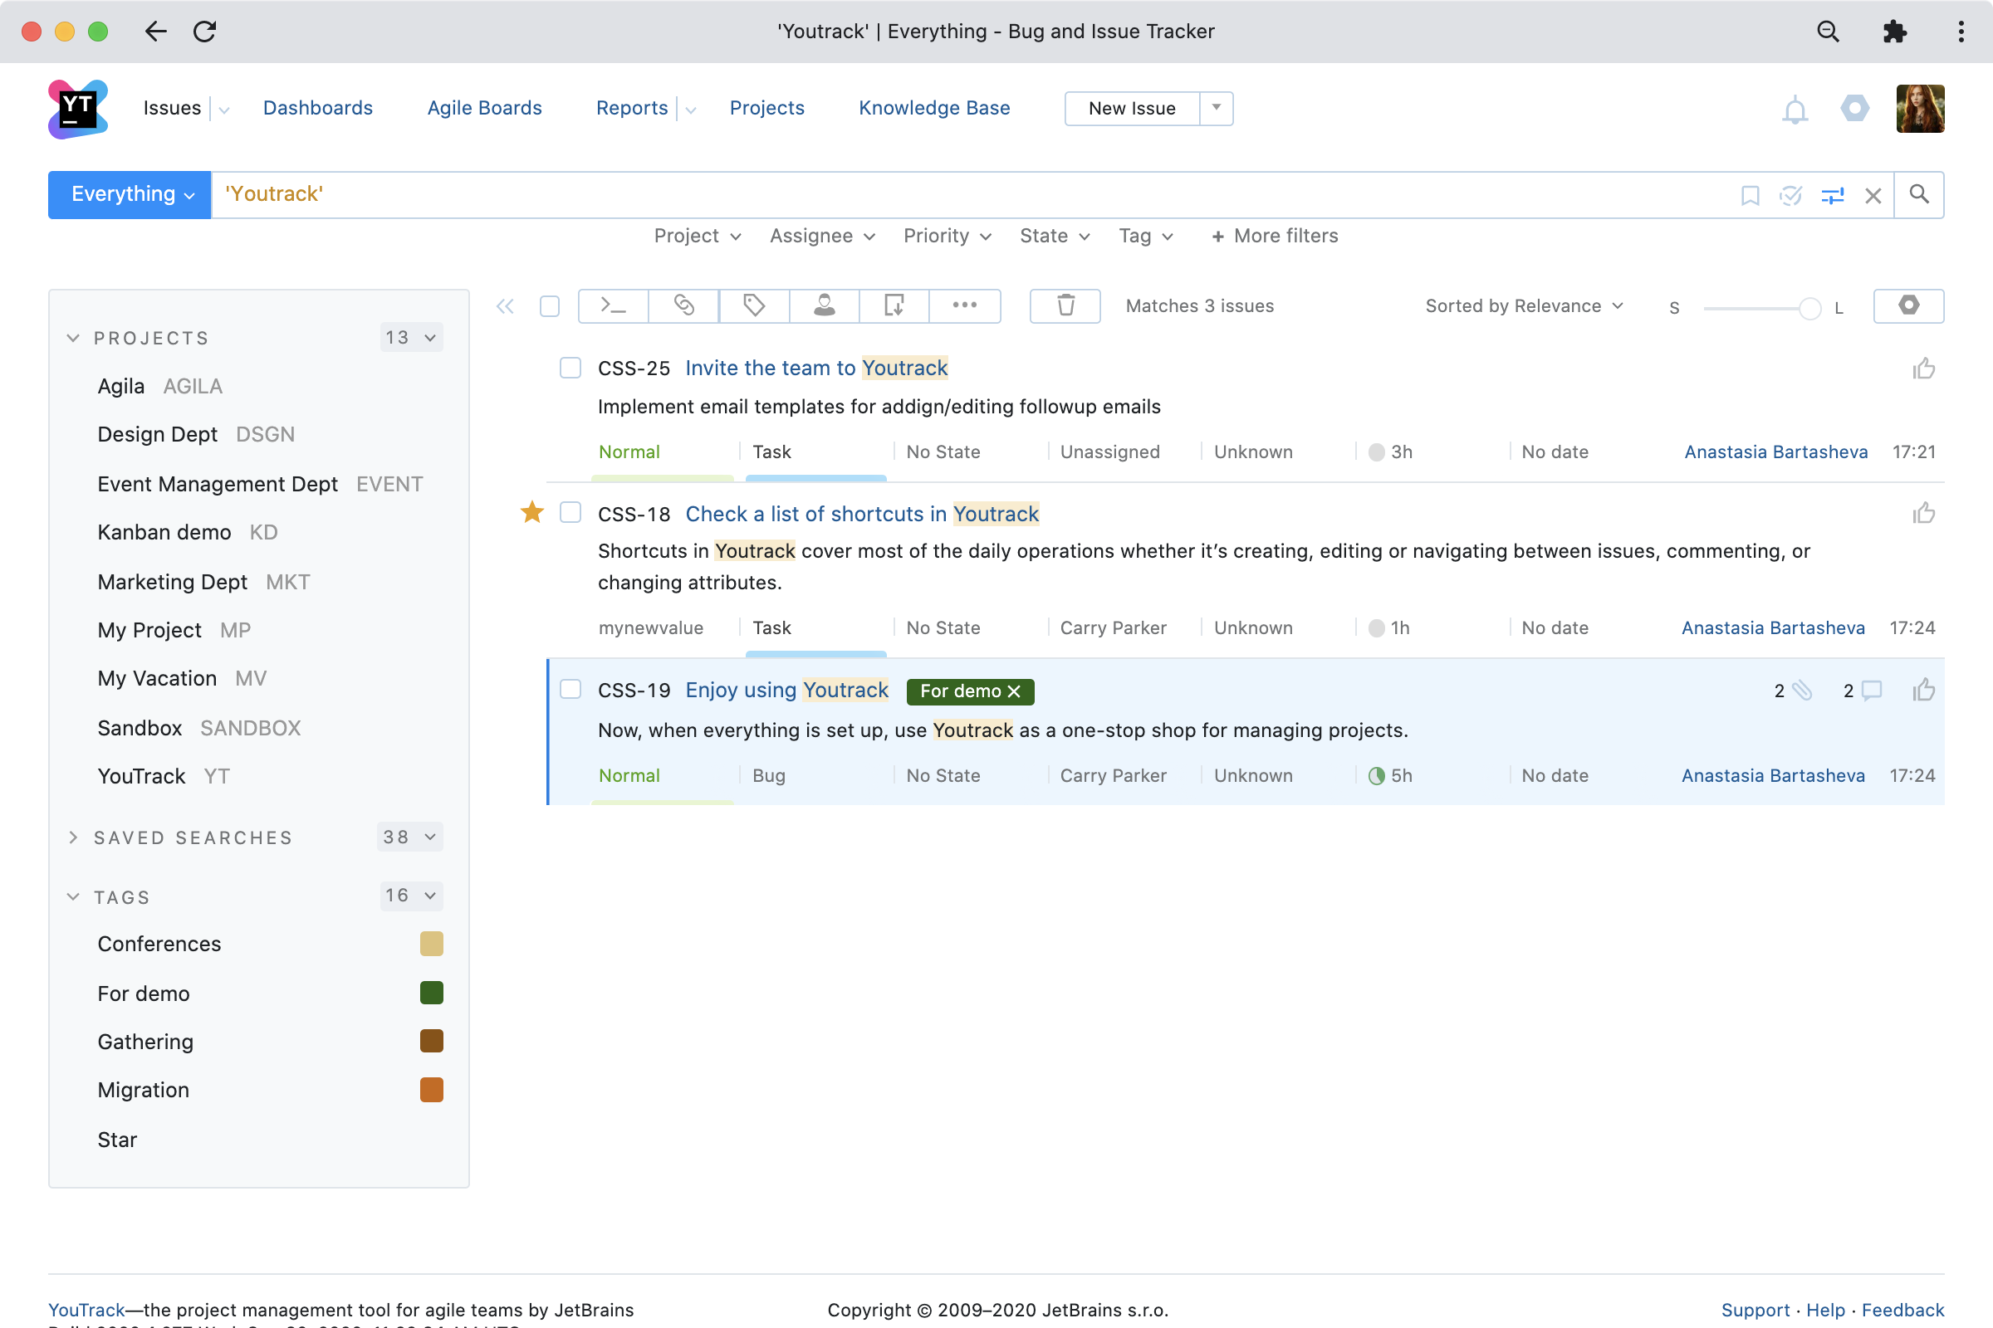Click the notifications bell icon

1795,110
